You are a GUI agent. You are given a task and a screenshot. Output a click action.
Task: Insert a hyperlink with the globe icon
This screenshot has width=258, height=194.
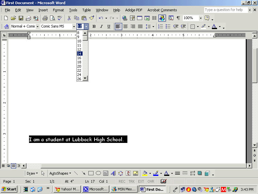[x=125, y=18]
